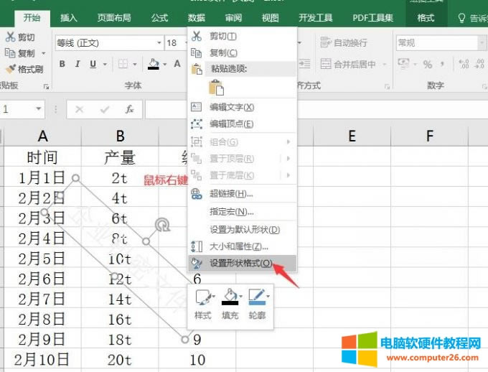
Task: Select Format Shape (设置形状格式) menu item
Action: tap(240, 264)
